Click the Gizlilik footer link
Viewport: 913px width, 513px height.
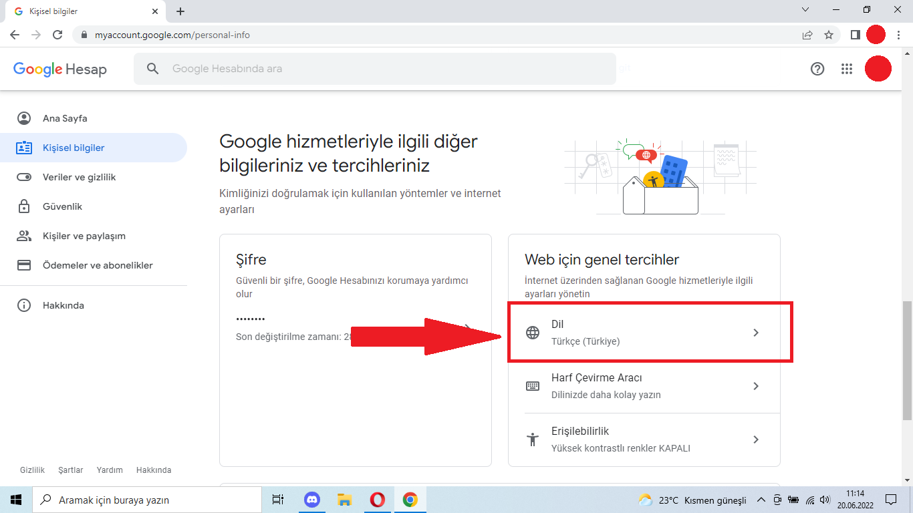[32, 470]
